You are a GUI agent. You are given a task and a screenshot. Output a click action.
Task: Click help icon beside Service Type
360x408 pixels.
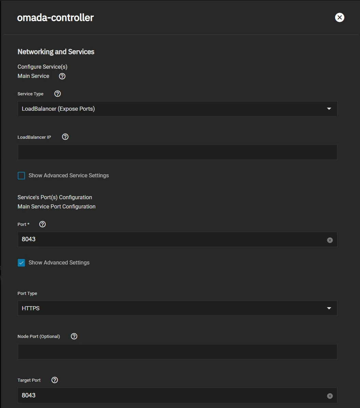click(58, 94)
